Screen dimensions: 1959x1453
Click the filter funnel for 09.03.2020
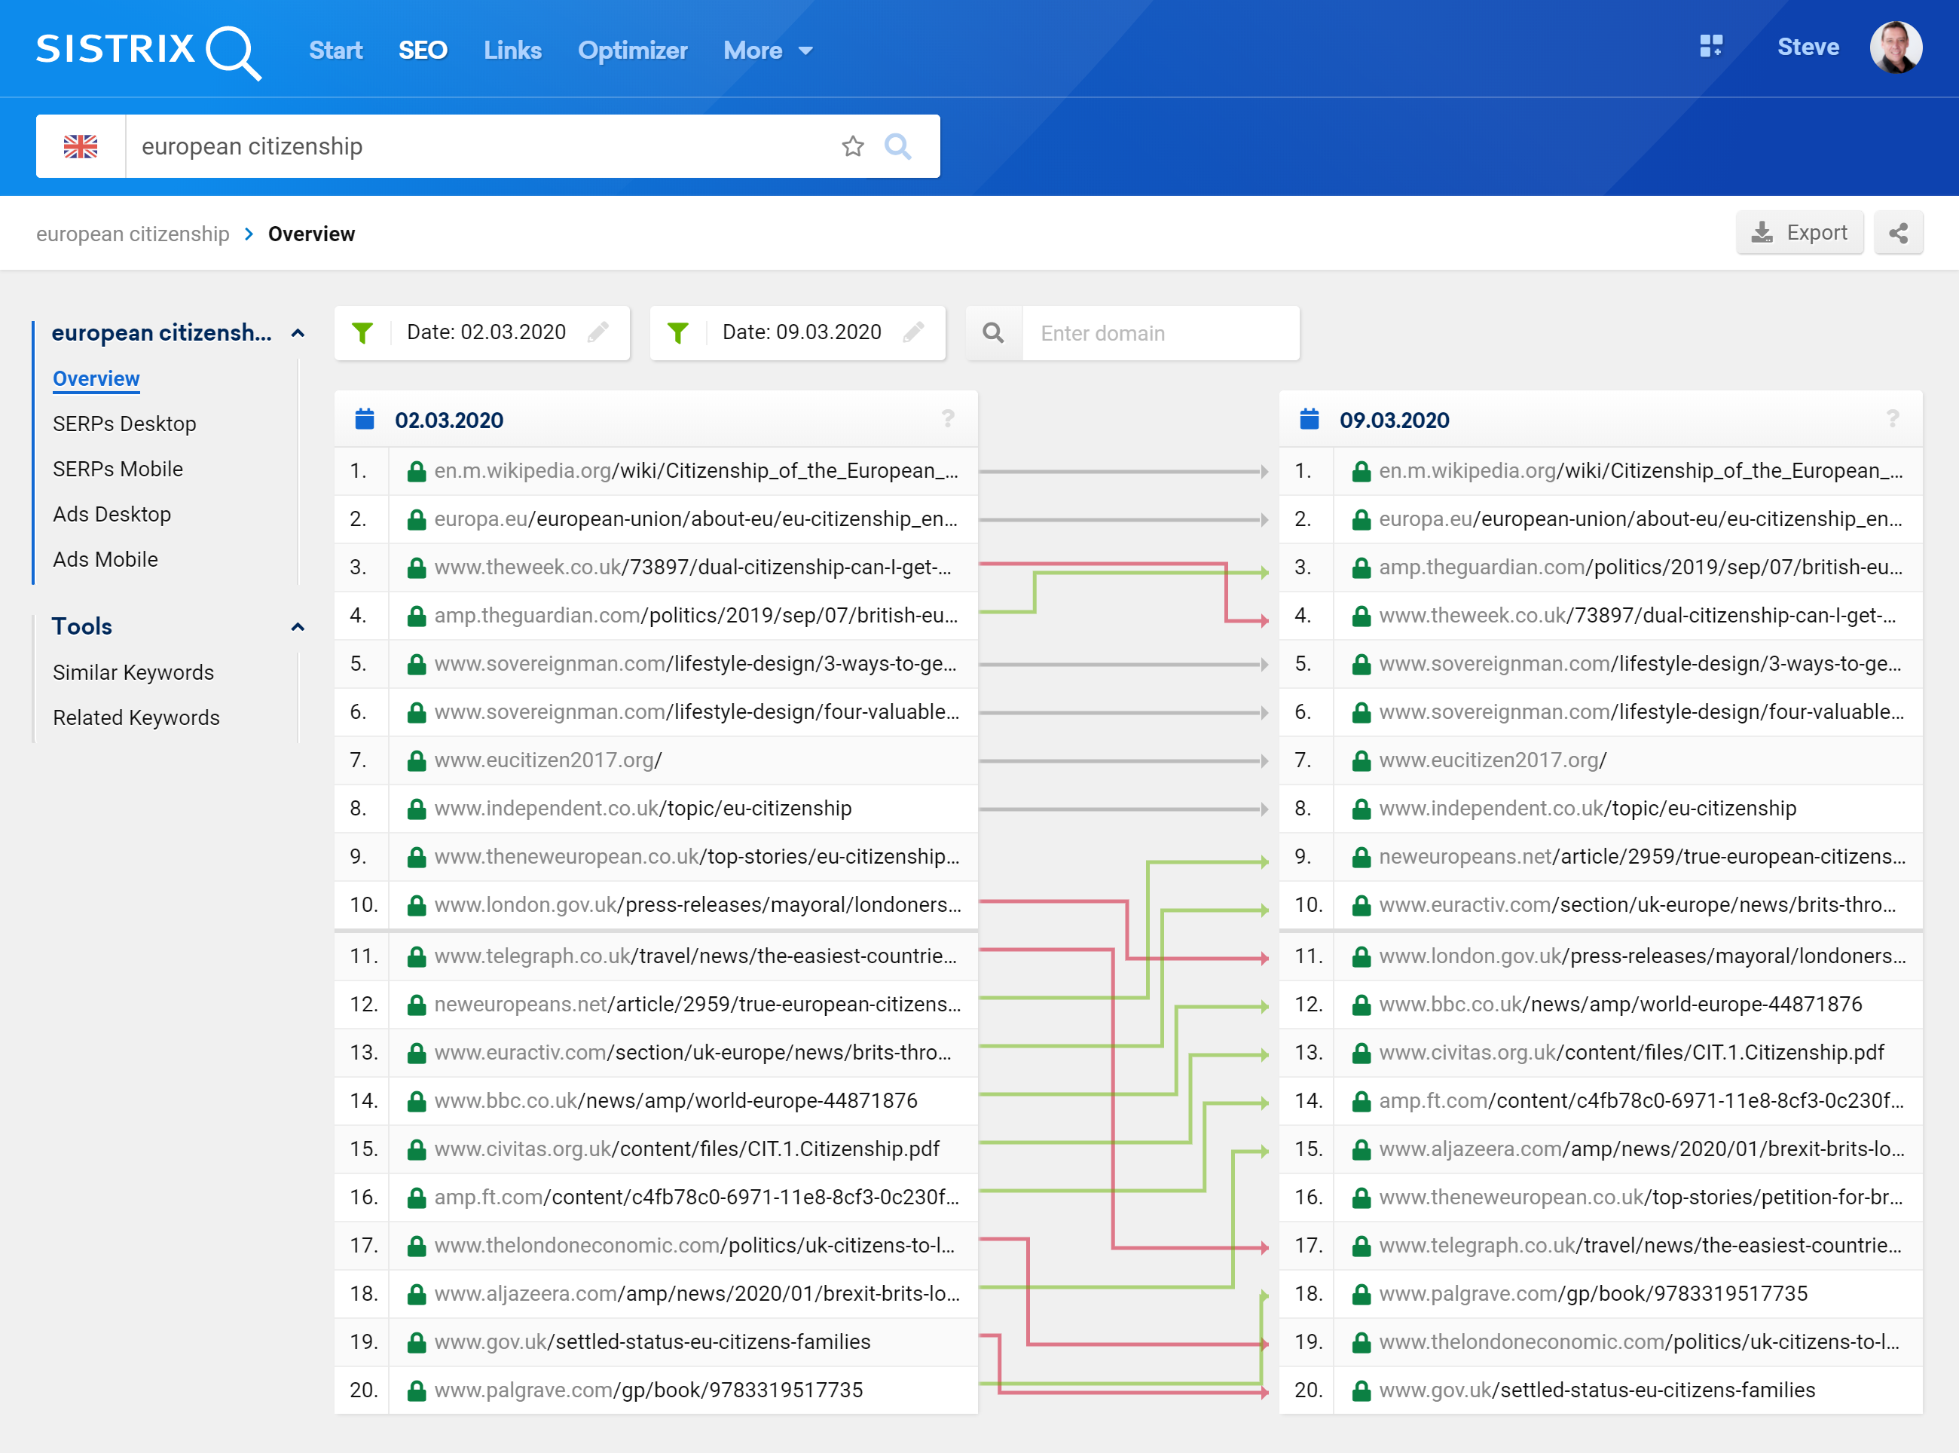click(677, 332)
